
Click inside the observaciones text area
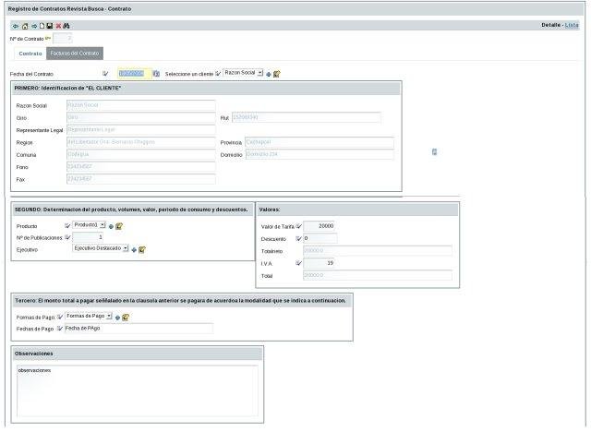pyautogui.click(x=138, y=391)
